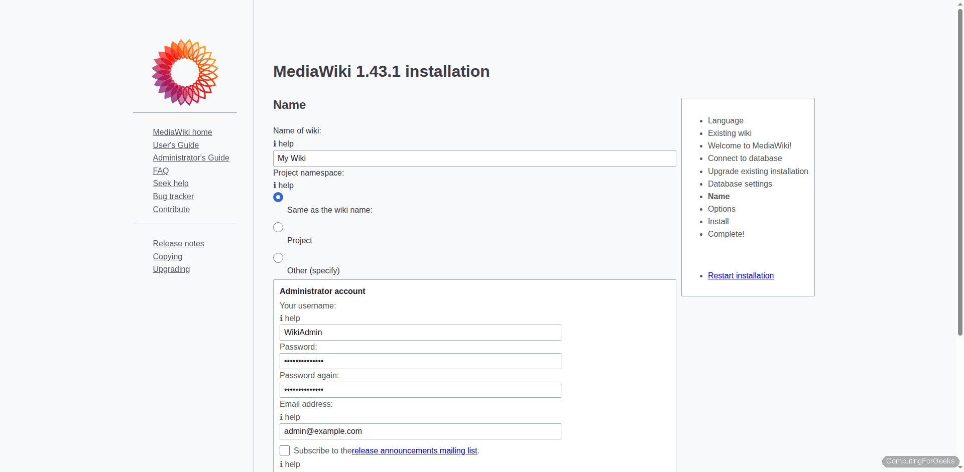Open help below the subscribe checkbox
This screenshot has height=472, width=964.
pyautogui.click(x=290, y=464)
